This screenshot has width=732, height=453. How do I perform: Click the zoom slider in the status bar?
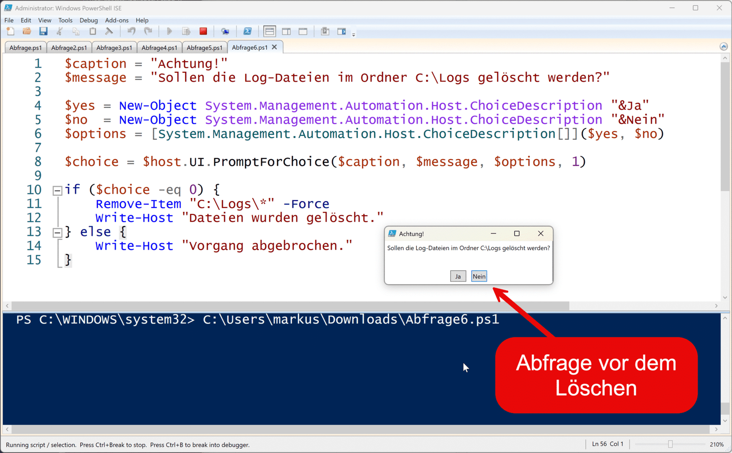pyautogui.click(x=670, y=444)
